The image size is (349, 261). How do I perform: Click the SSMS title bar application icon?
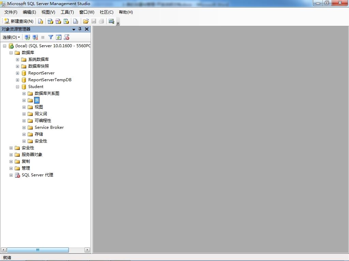click(x=3, y=3)
